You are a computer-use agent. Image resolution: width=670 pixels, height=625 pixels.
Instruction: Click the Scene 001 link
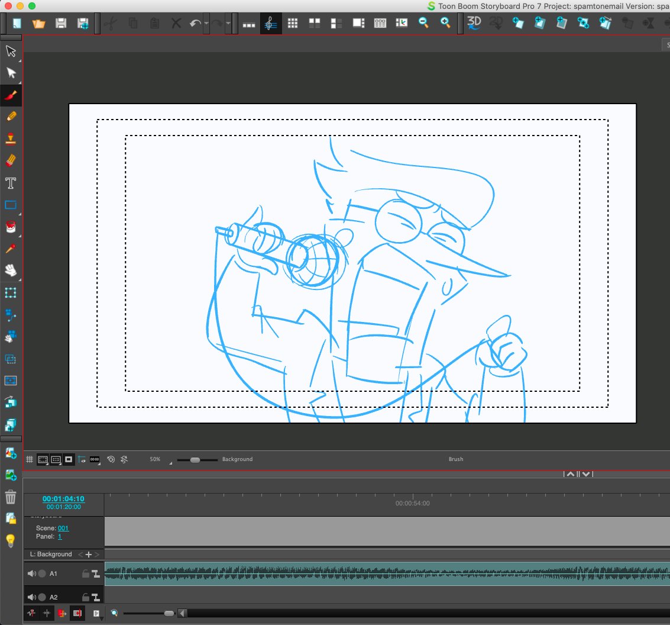63,529
